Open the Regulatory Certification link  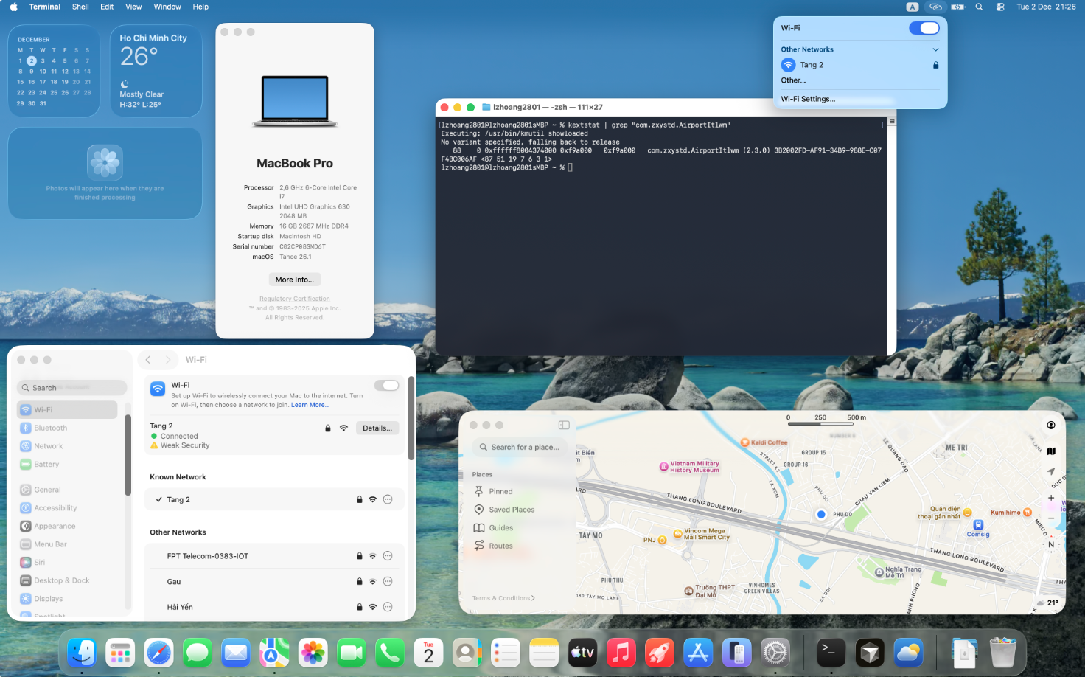(294, 299)
